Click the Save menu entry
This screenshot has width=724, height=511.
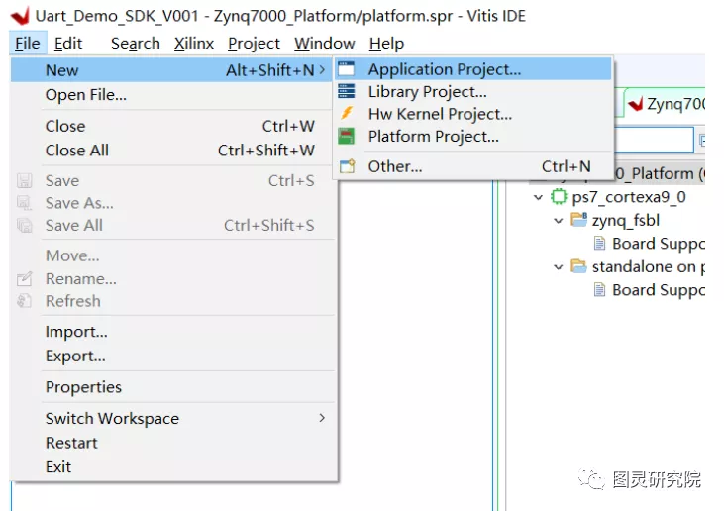171,180
